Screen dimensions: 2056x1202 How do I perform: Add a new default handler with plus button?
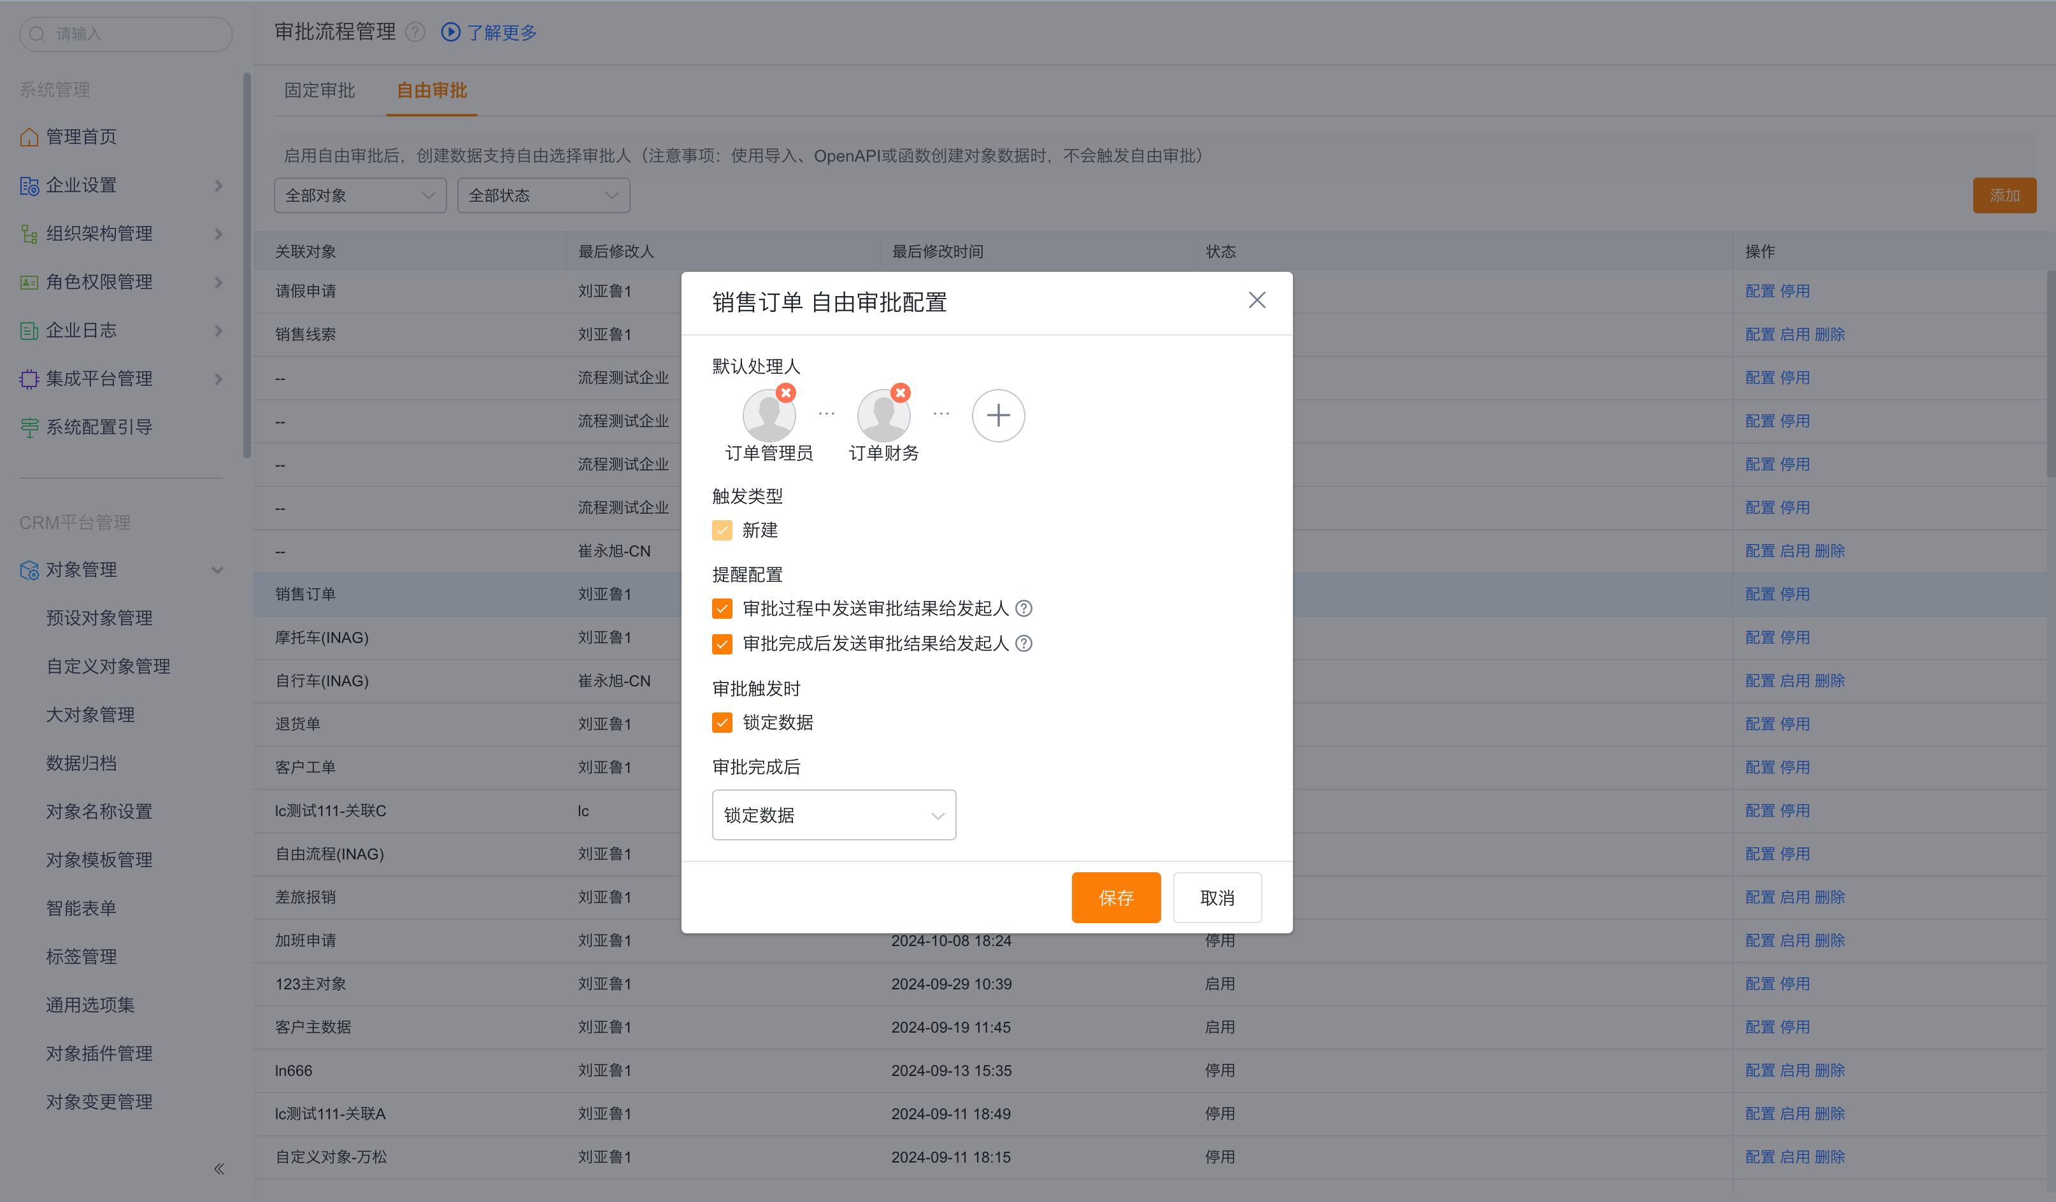pos(998,415)
